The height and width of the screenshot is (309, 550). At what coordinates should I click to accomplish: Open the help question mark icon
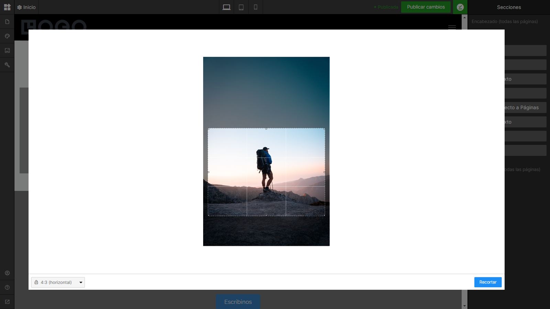pyautogui.click(x=7, y=287)
